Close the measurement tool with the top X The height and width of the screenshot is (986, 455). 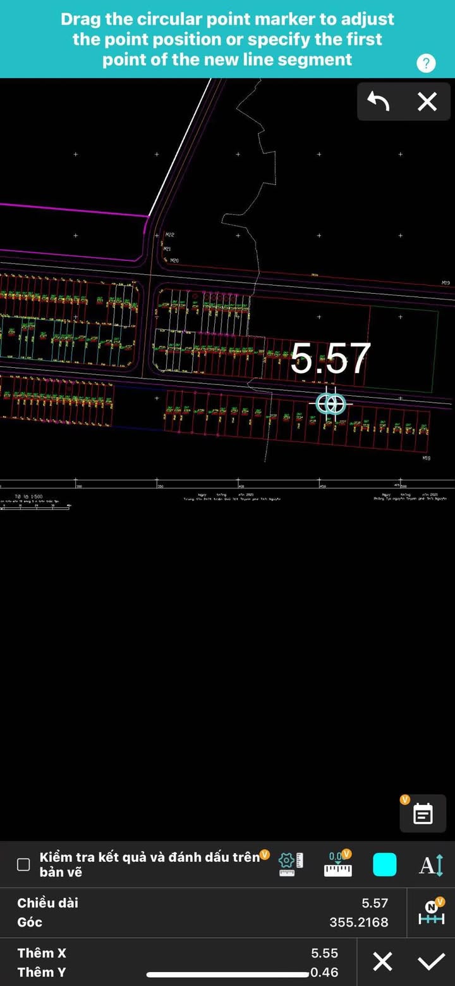point(427,101)
